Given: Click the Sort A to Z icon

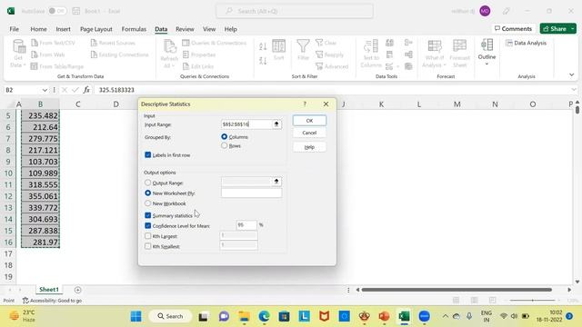Looking at the screenshot, I should pyautogui.click(x=263, y=46).
